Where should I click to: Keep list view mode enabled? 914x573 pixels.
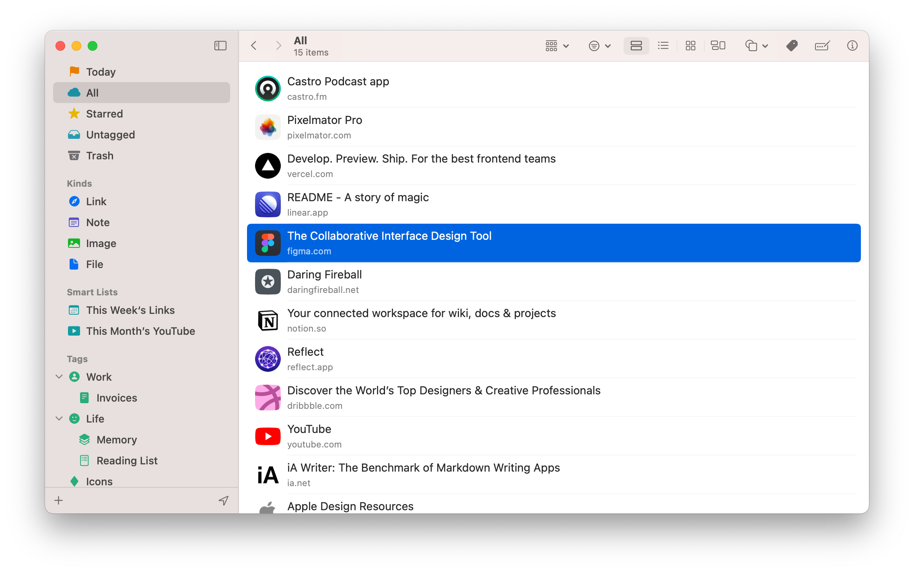[636, 45]
